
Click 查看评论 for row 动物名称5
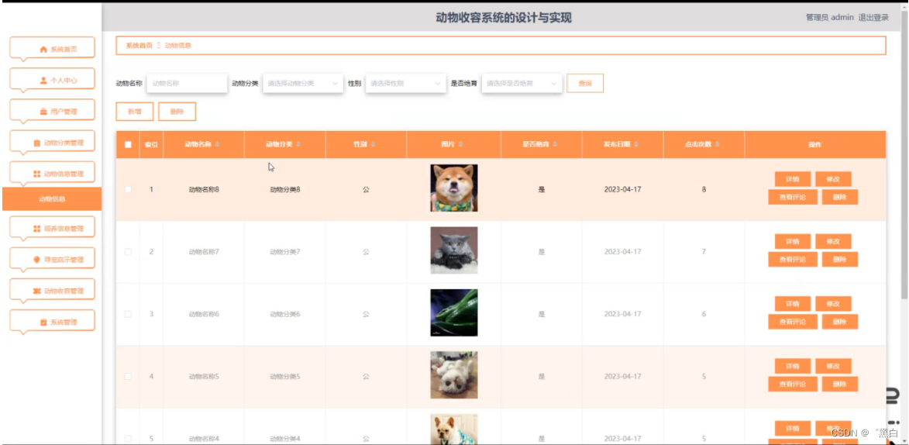[793, 384]
